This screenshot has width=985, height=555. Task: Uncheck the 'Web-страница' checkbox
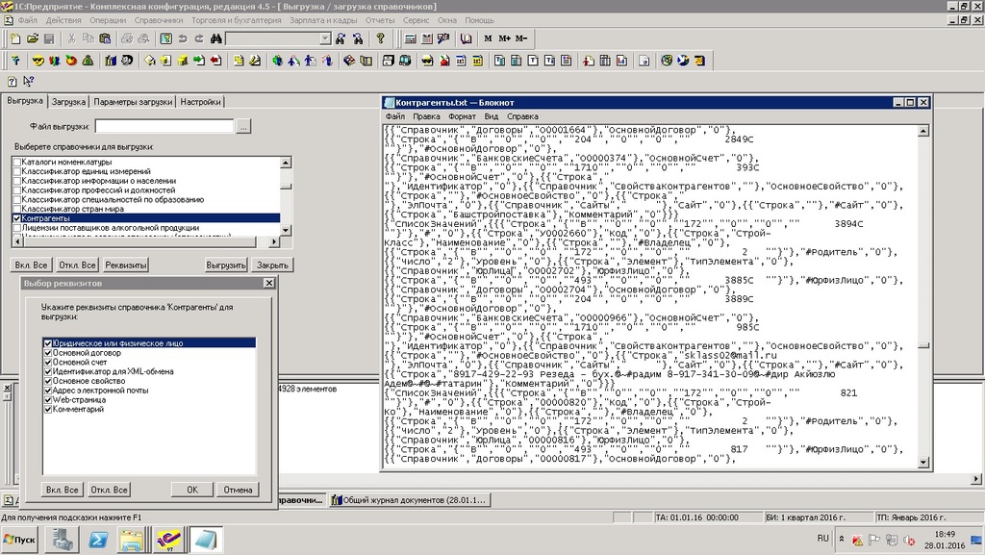point(48,400)
